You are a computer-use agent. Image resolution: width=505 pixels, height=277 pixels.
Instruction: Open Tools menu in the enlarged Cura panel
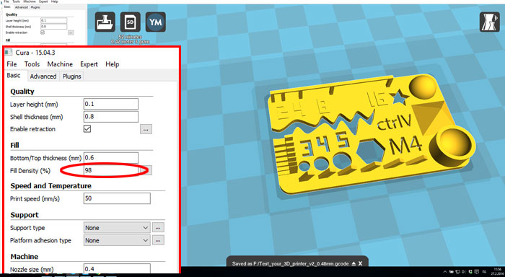[x=32, y=64]
